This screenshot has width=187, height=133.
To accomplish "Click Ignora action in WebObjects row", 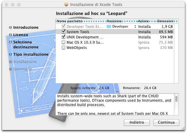I will tap(144, 48).
